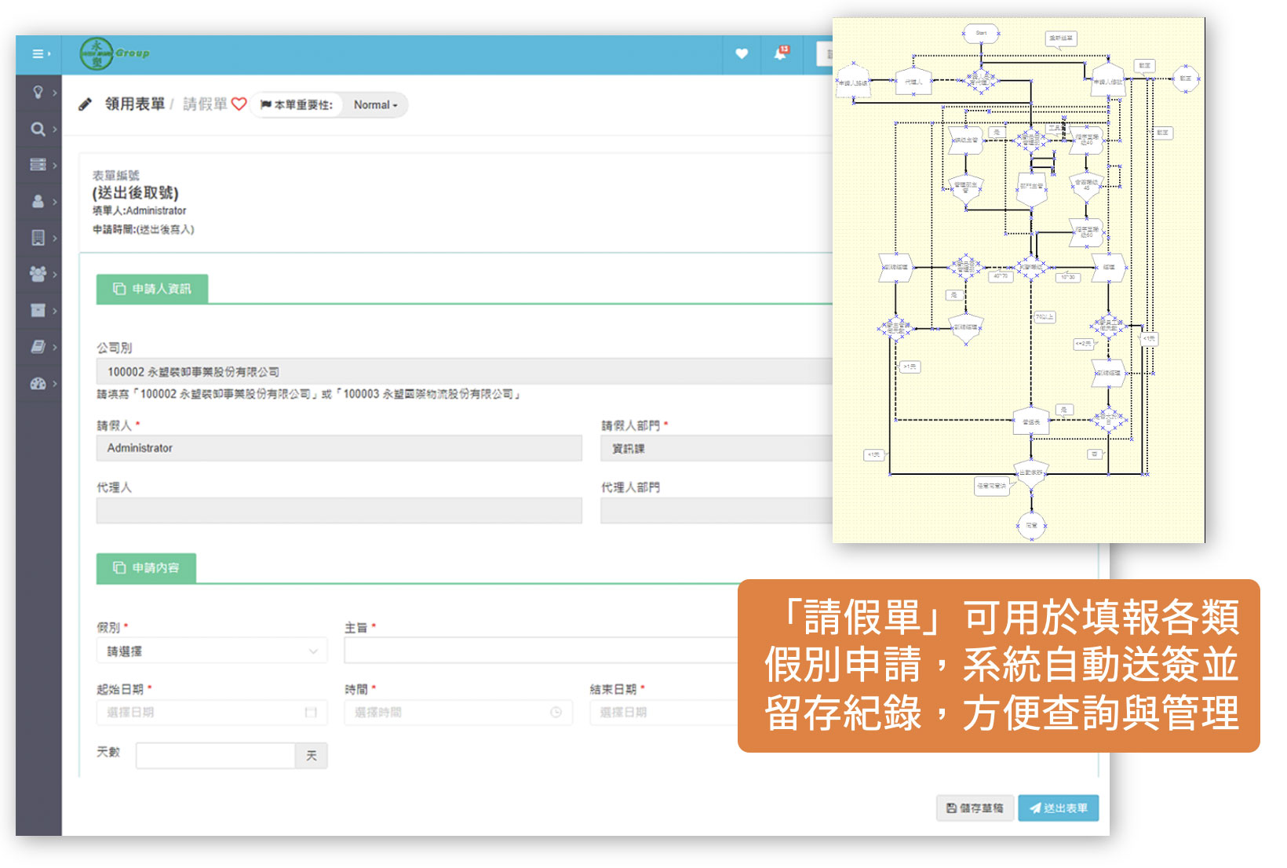This screenshot has width=1287, height=868.
Task: Open the book sidebar icon
Action: (x=38, y=347)
